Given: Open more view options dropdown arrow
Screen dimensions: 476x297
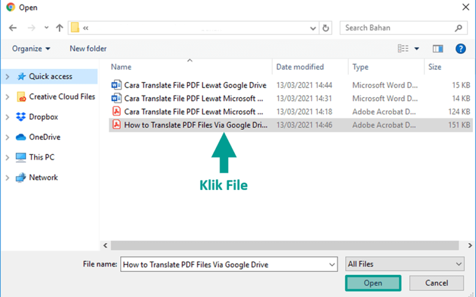Looking at the screenshot, I should 417,49.
